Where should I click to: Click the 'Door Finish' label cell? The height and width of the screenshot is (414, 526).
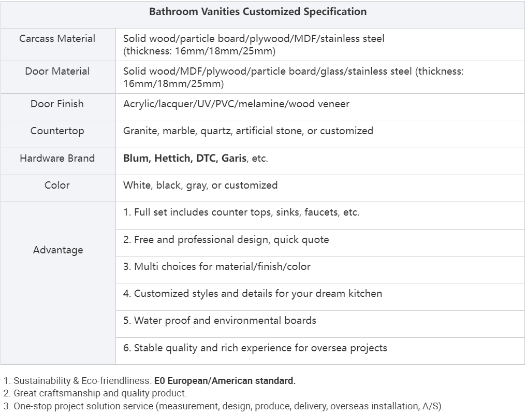57,104
